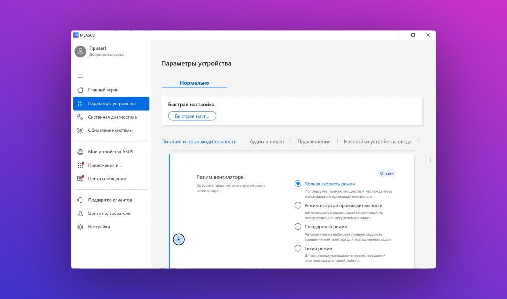
Task: Click the Режим вентилятора label
Action: (x=219, y=177)
